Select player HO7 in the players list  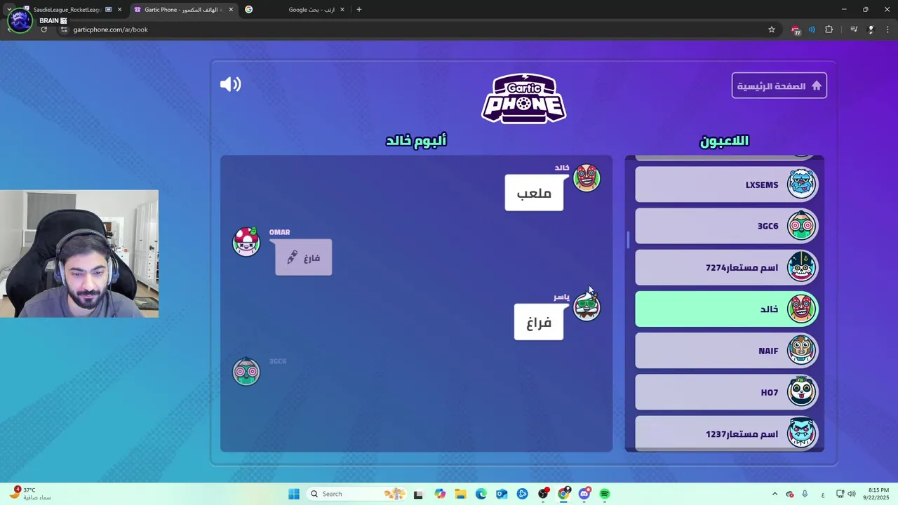pos(726,392)
